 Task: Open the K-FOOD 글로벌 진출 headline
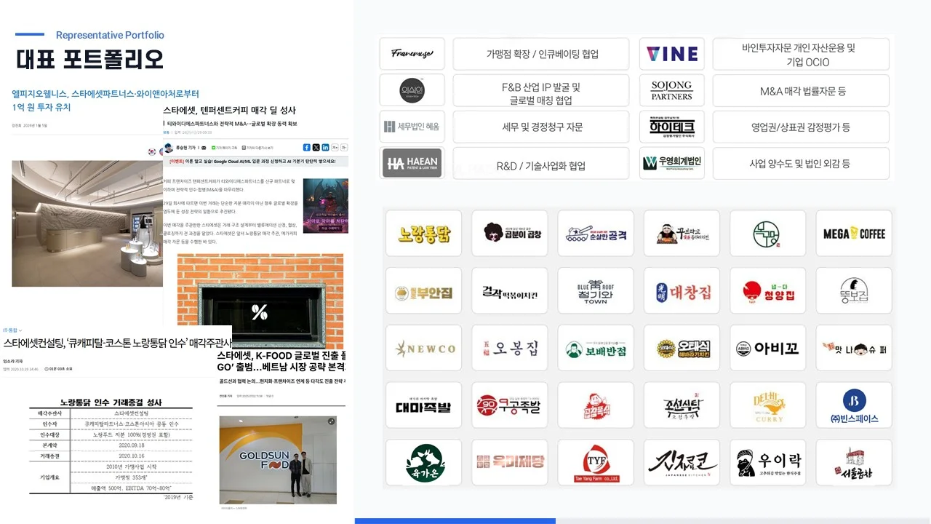281,361
